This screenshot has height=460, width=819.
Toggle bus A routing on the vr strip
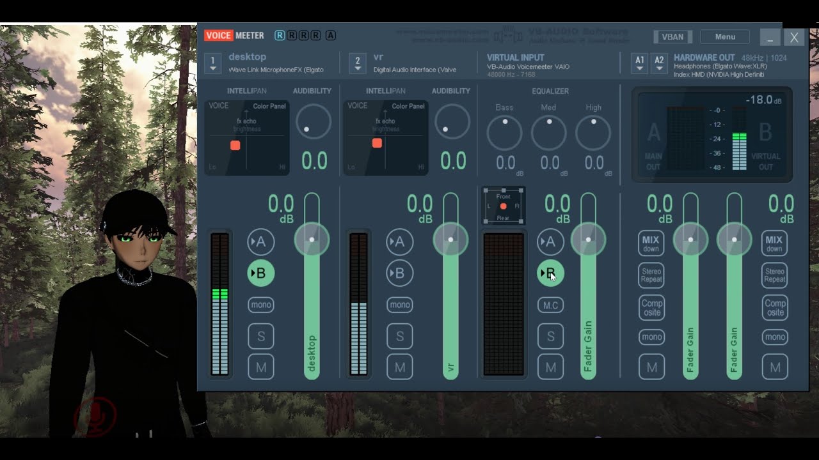(399, 241)
